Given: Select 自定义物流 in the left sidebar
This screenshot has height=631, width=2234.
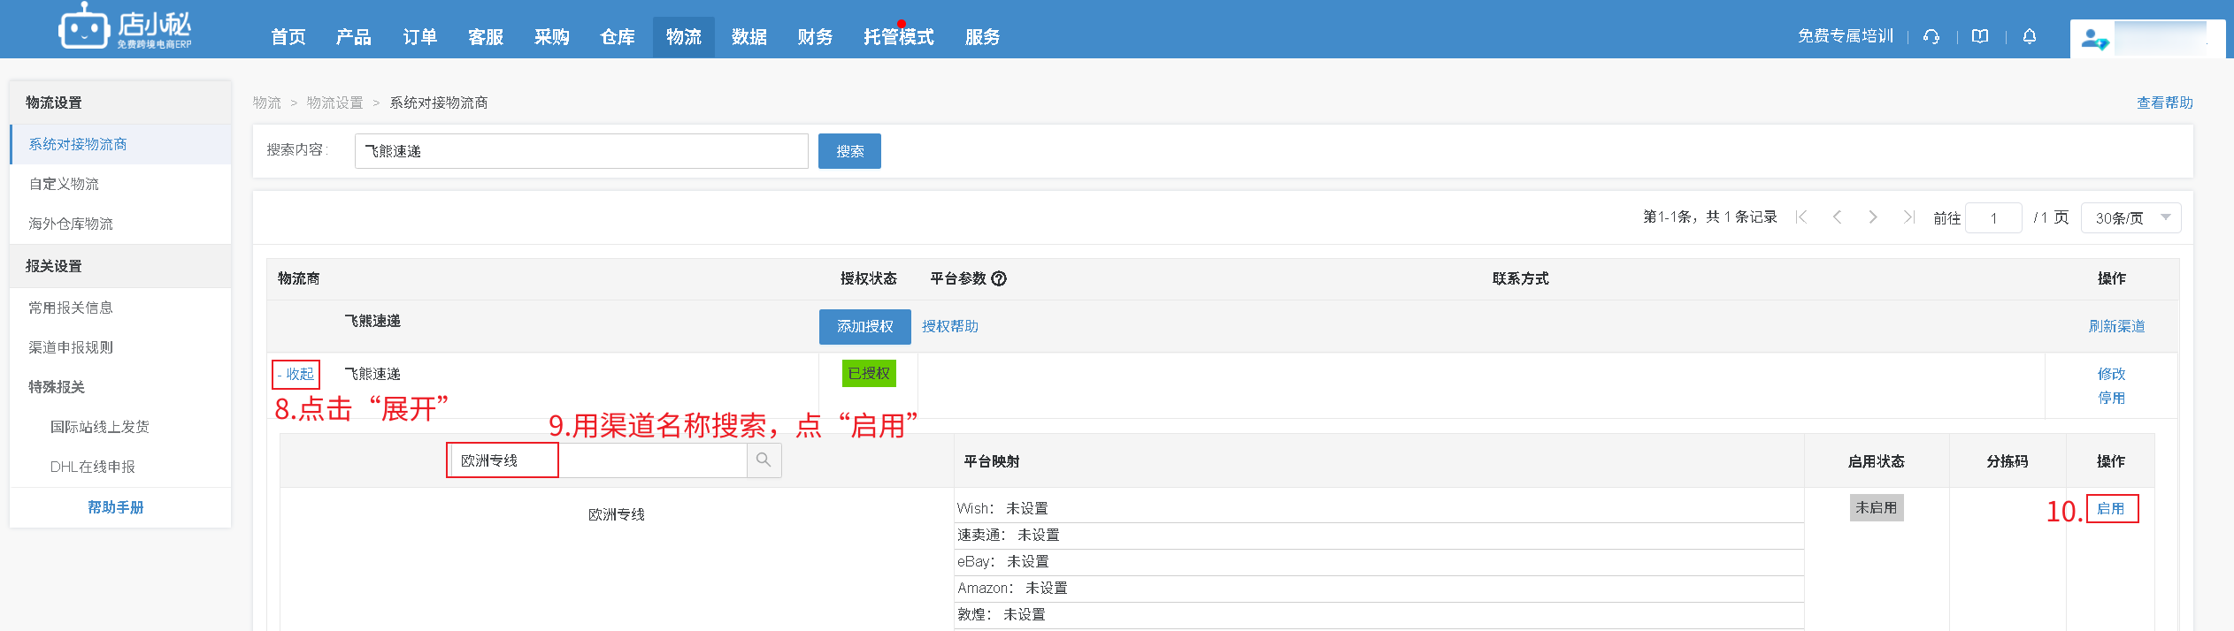Looking at the screenshot, I should 64,184.
